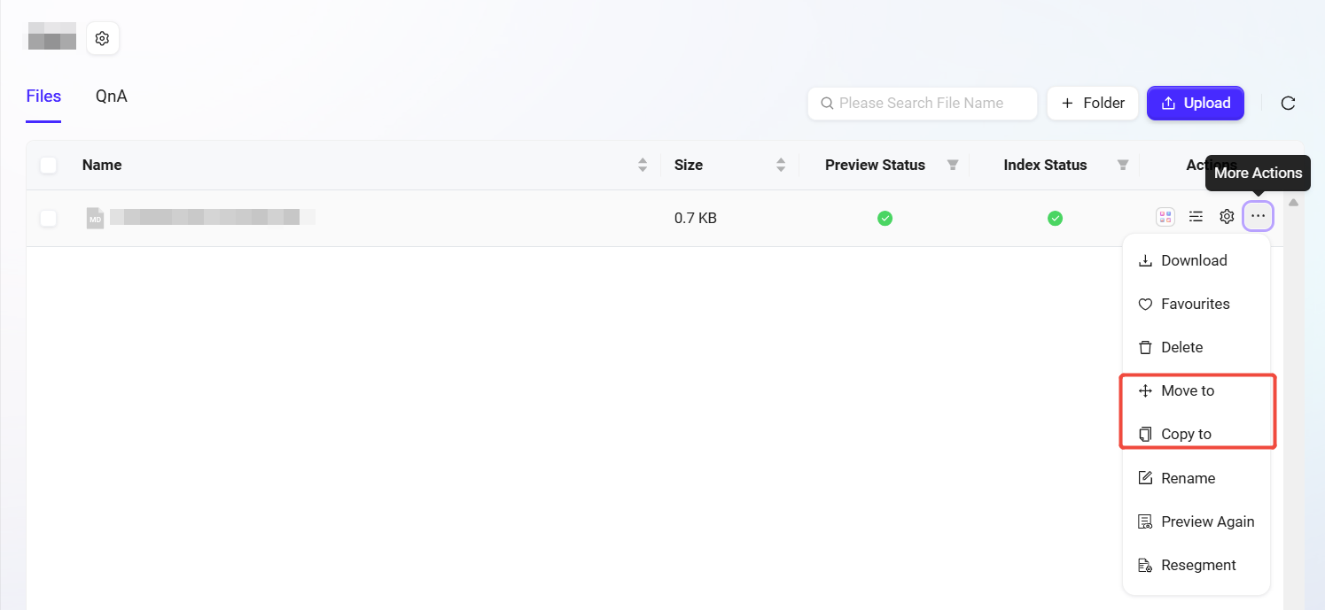Click the Upload button
1325x610 pixels.
(x=1195, y=104)
